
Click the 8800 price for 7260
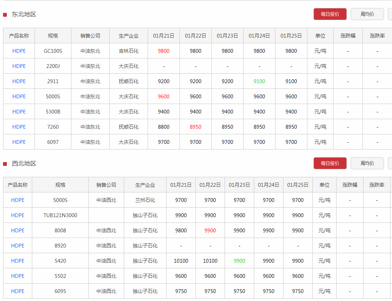click(164, 127)
